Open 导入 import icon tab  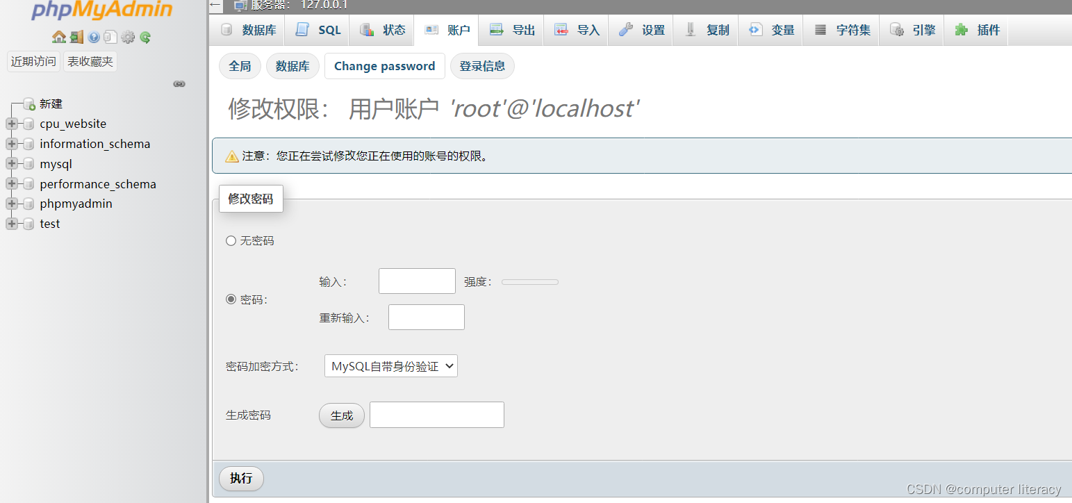(x=561, y=30)
